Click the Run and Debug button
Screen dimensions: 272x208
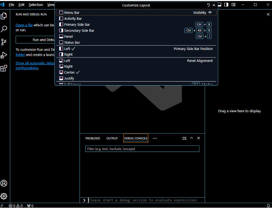(x=37, y=40)
